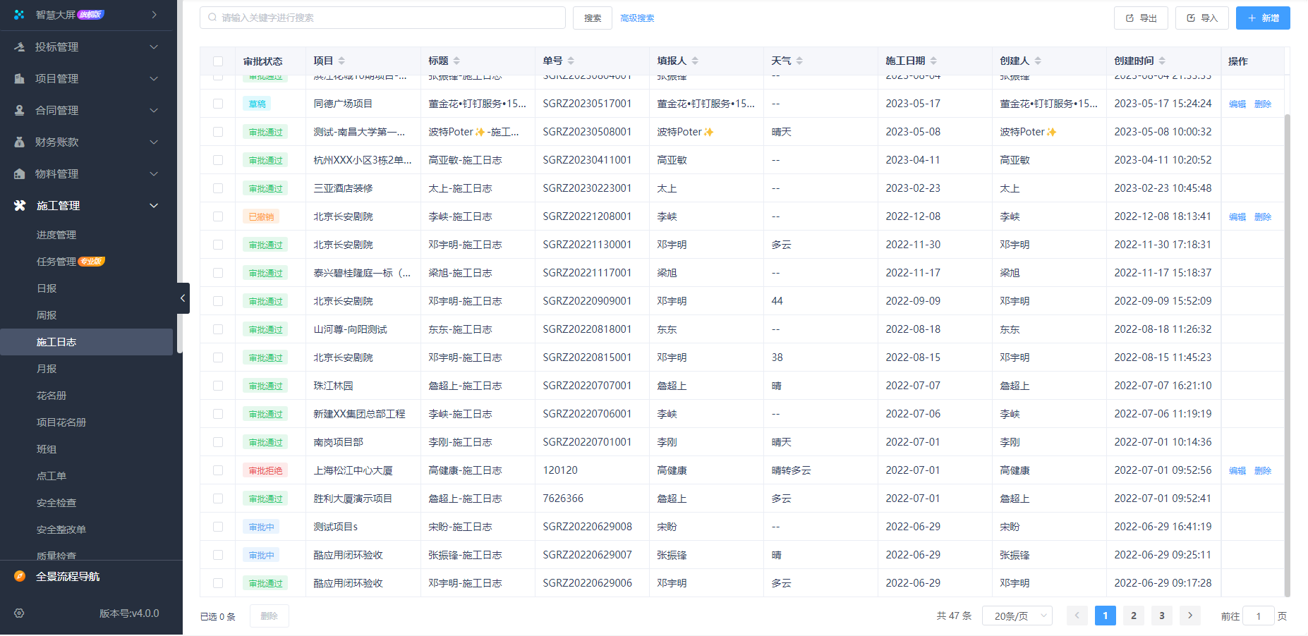Select the 投标管理 sidebar icon
The height and width of the screenshot is (636, 1308).
click(x=18, y=47)
